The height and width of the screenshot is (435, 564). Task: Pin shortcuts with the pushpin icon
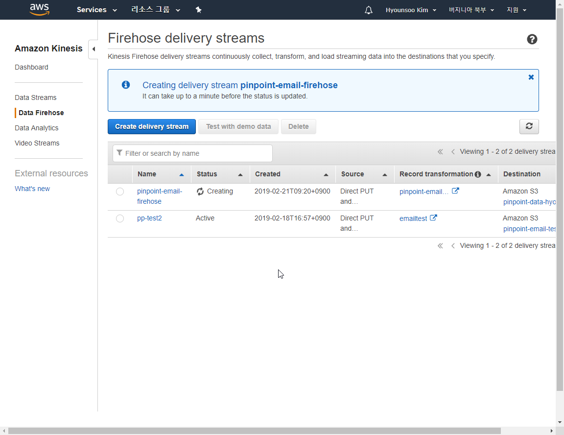pyautogui.click(x=199, y=10)
